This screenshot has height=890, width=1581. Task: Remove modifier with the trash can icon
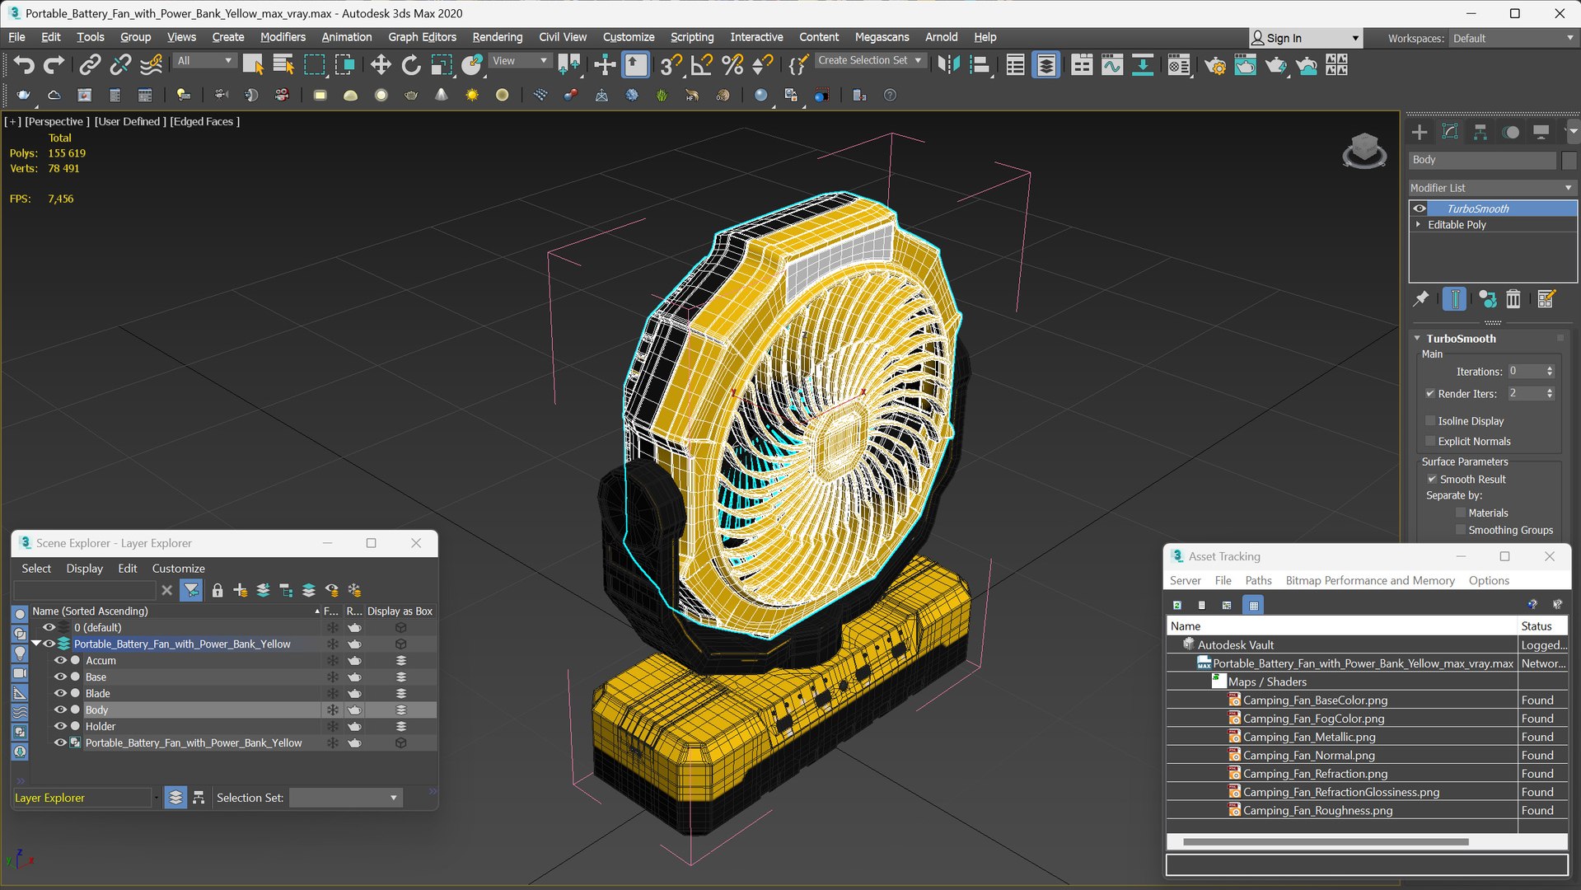1513,299
